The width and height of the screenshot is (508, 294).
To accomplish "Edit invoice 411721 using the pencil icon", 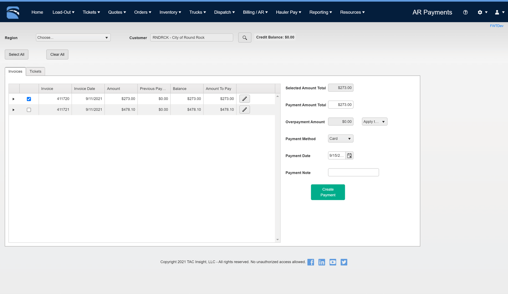I will (244, 110).
